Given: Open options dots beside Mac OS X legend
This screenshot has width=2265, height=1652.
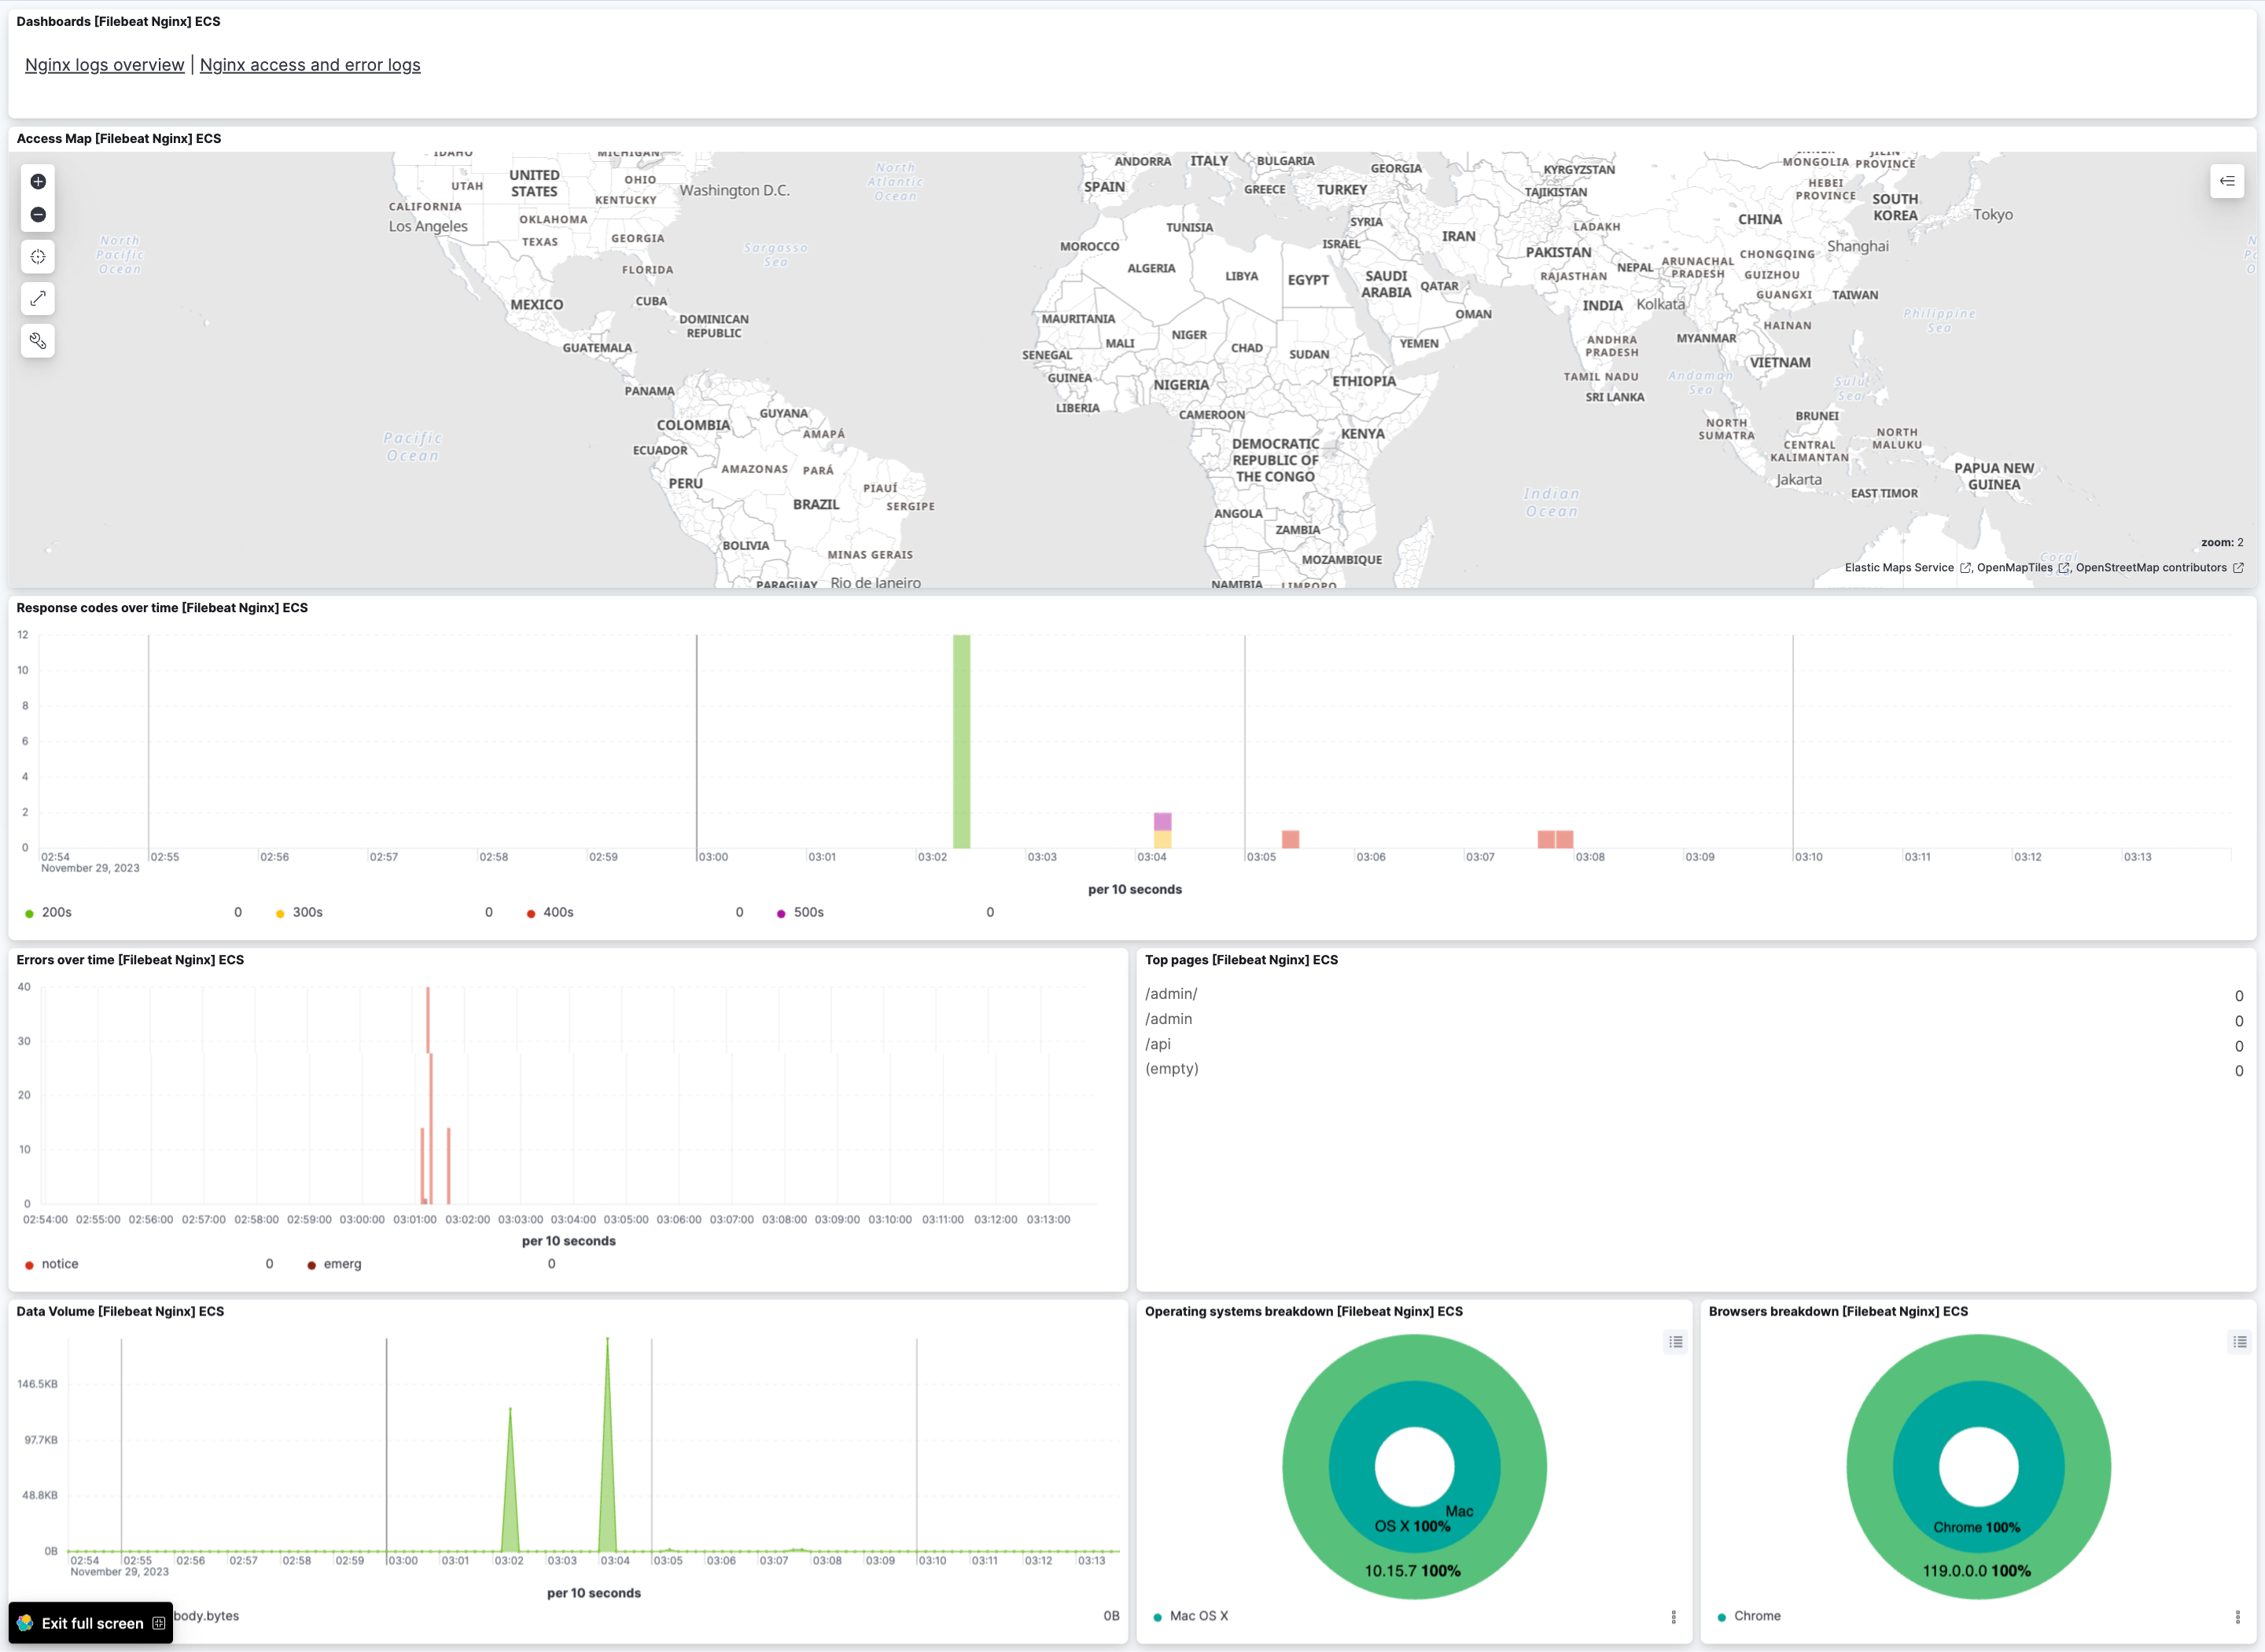Looking at the screenshot, I should 1674,1617.
